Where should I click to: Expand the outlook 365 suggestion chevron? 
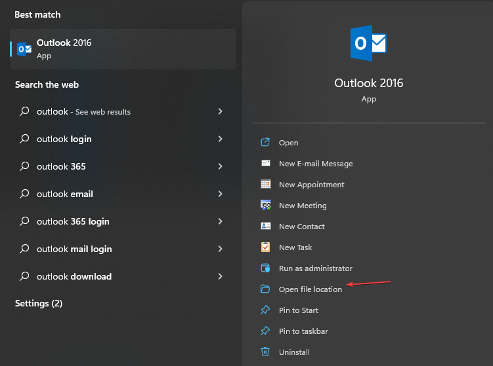coord(220,166)
